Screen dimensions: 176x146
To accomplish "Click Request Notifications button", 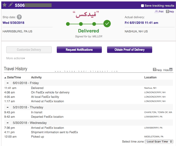I will pyautogui.click(x=79, y=50).
